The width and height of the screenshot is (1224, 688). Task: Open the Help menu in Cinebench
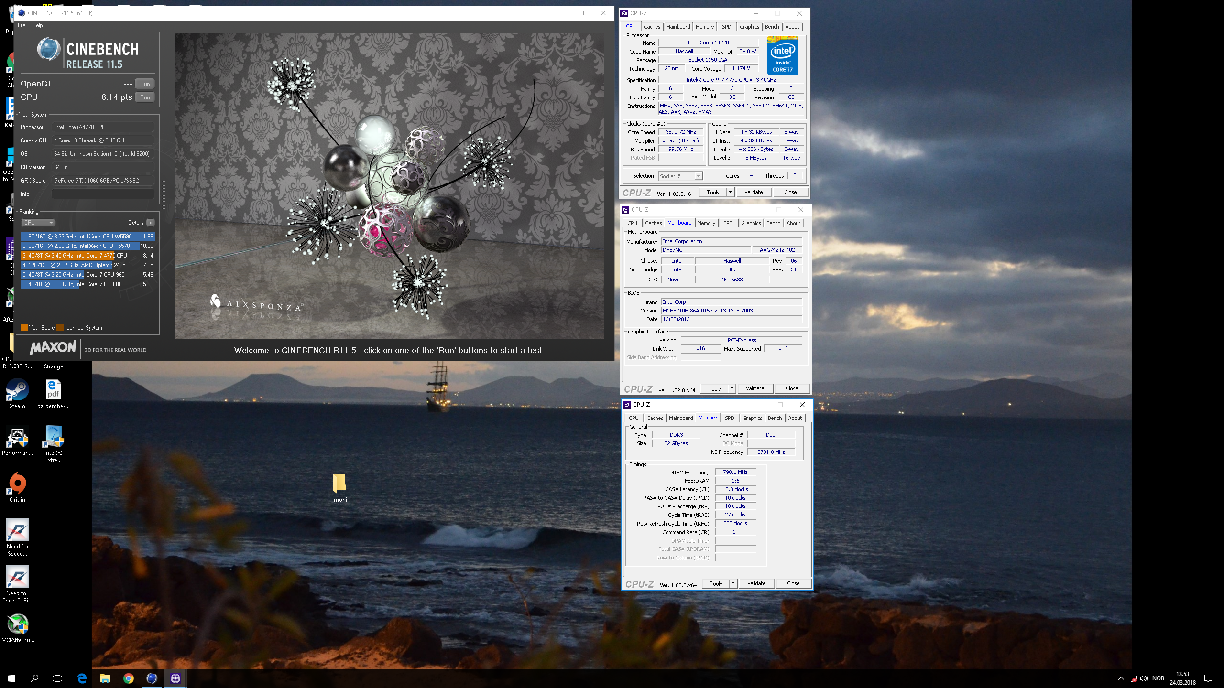pos(37,25)
